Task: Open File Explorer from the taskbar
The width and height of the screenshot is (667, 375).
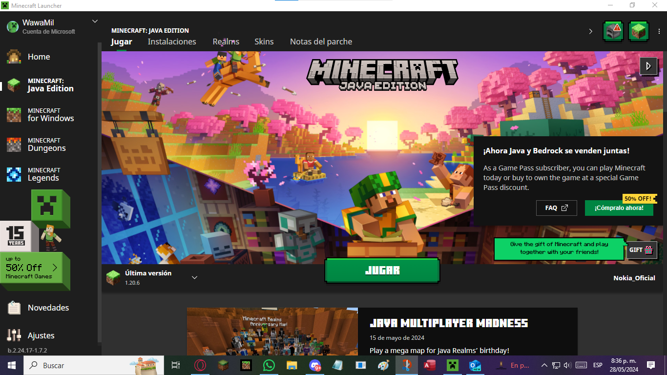Action: click(x=292, y=365)
